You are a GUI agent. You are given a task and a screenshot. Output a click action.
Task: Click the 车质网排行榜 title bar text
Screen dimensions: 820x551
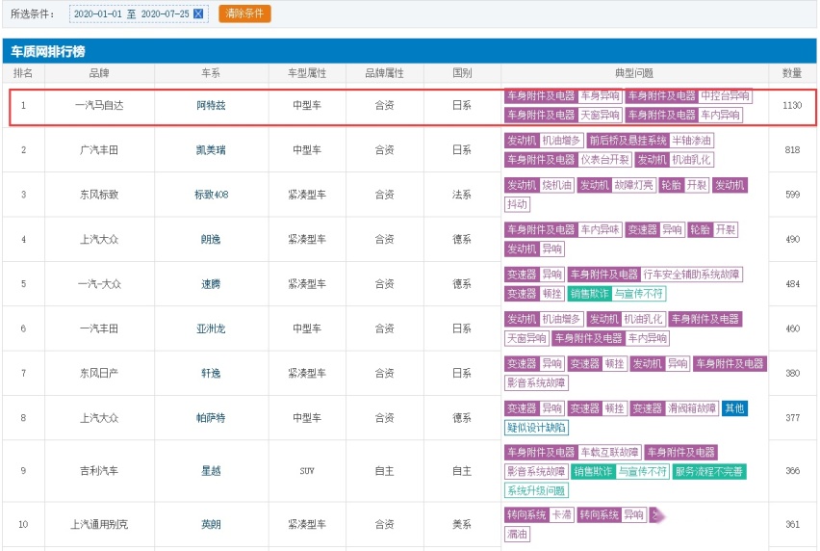[48, 51]
